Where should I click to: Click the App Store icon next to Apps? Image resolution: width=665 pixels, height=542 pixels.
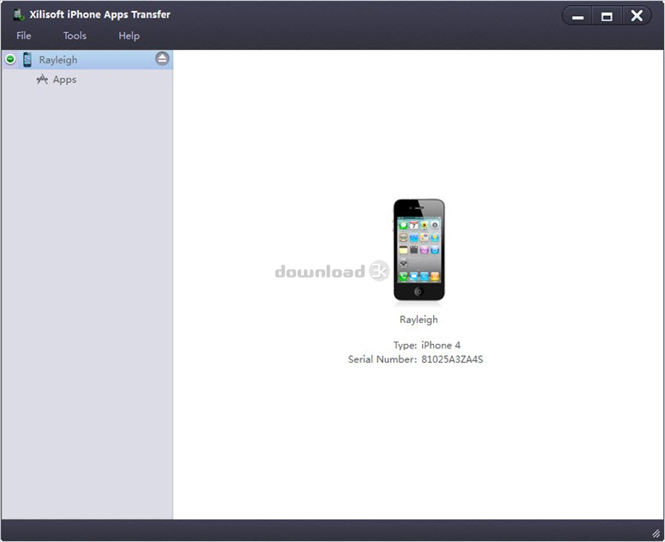42,79
